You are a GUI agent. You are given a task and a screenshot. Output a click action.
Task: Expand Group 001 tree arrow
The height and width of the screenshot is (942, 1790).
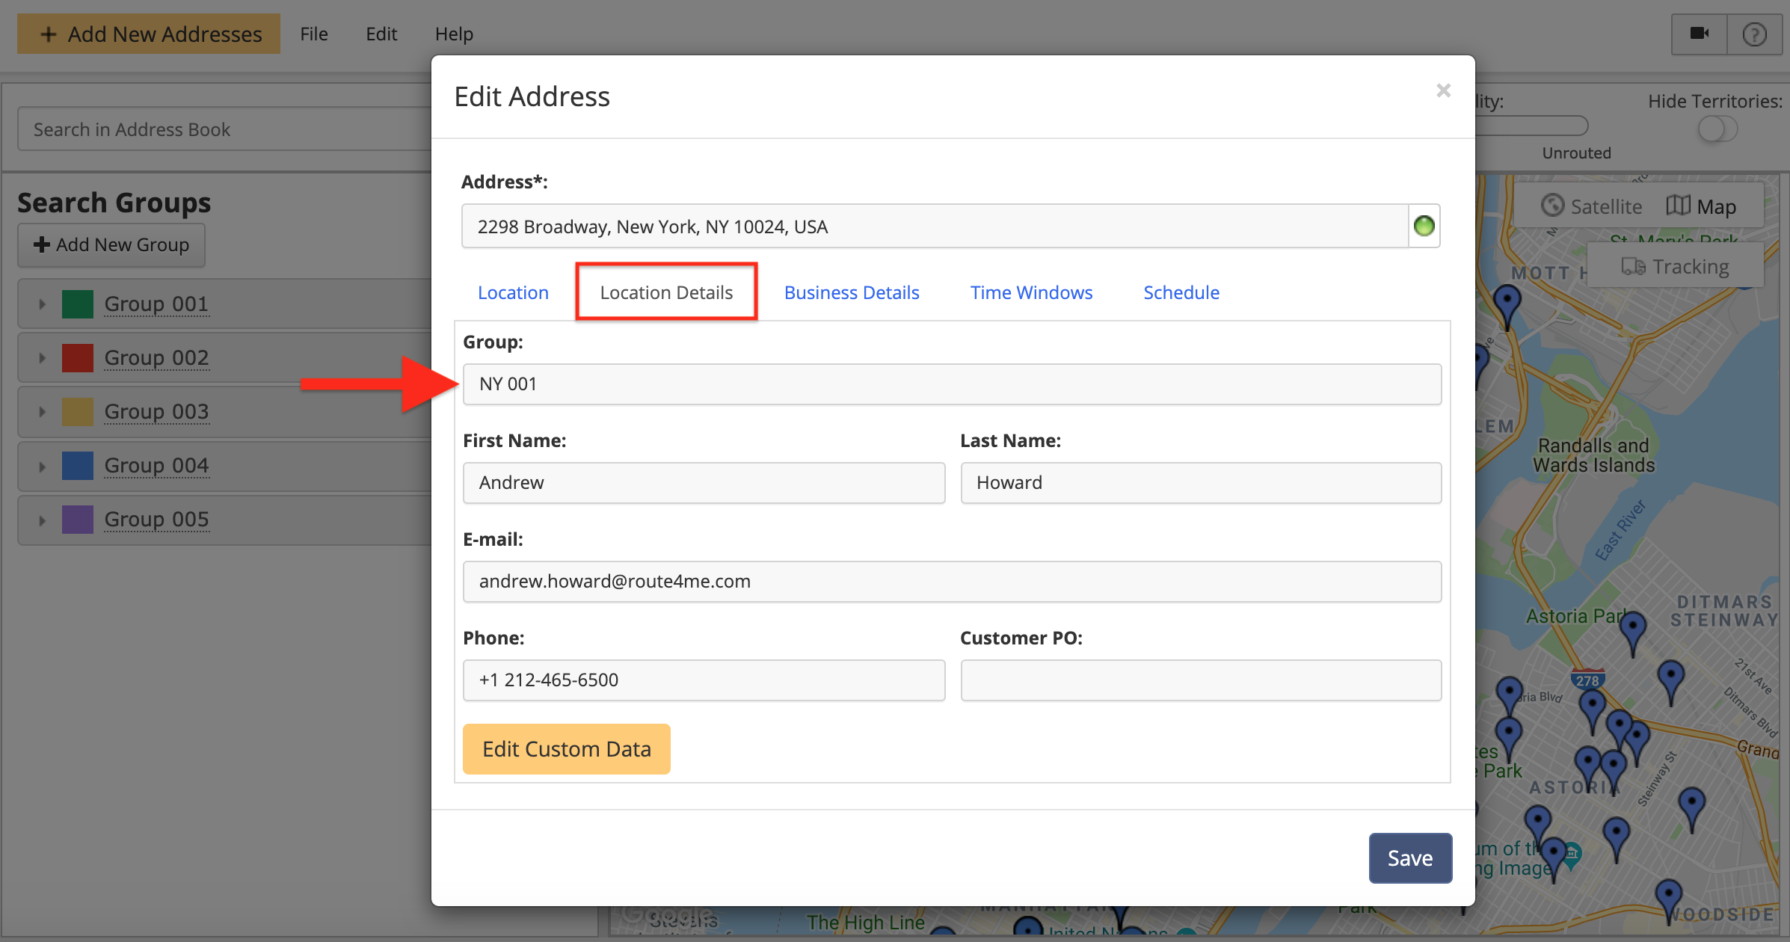43,304
